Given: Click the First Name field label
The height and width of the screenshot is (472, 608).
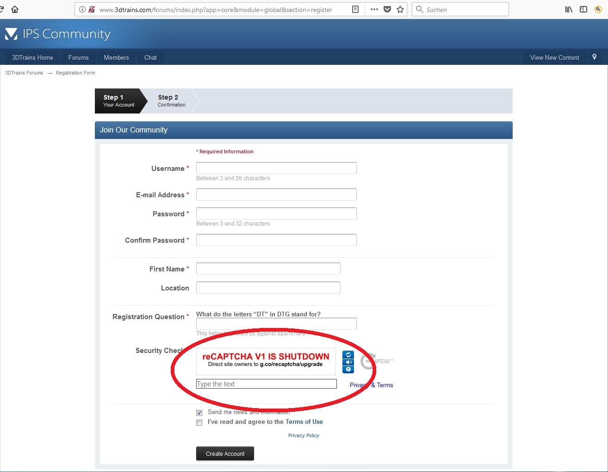Looking at the screenshot, I should click(x=167, y=269).
